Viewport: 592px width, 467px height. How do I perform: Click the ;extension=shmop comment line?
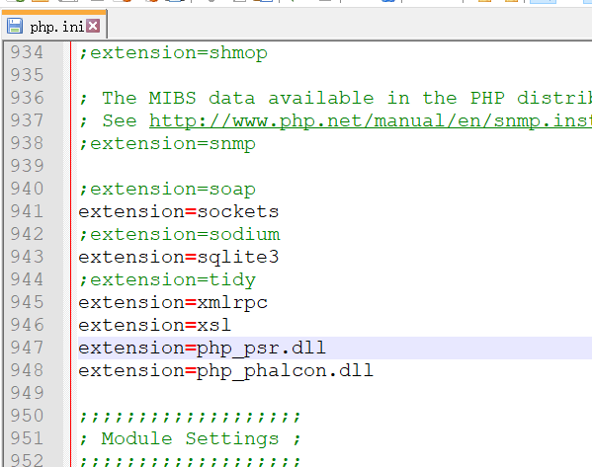pyautogui.click(x=173, y=52)
